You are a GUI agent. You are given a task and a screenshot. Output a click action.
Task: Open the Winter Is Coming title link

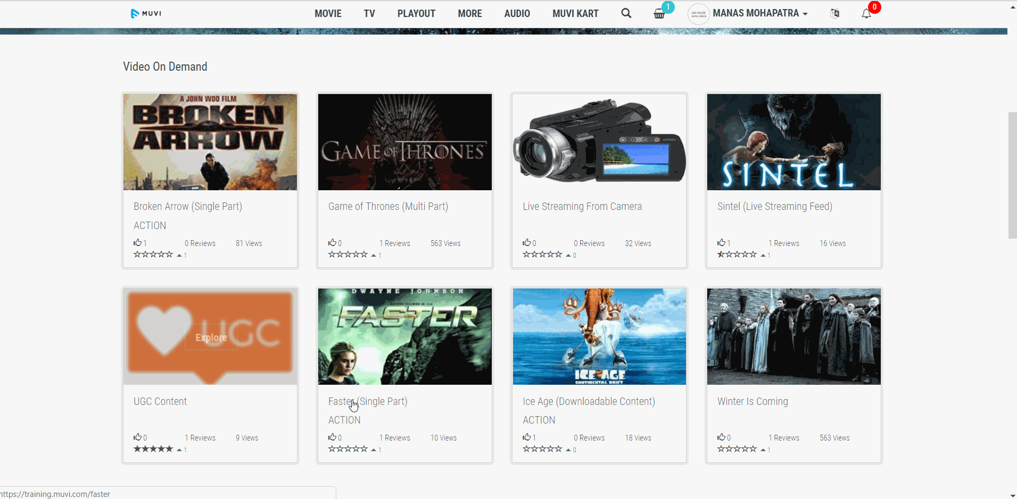click(x=753, y=401)
